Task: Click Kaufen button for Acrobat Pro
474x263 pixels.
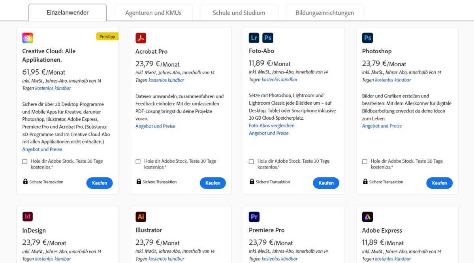Action: point(213,183)
